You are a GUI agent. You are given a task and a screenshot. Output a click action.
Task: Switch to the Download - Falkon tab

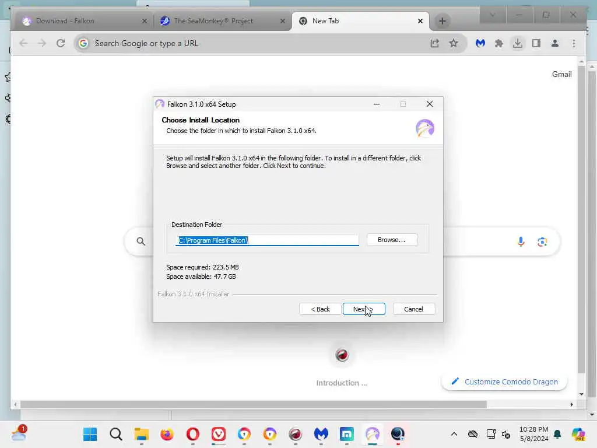[84, 21]
